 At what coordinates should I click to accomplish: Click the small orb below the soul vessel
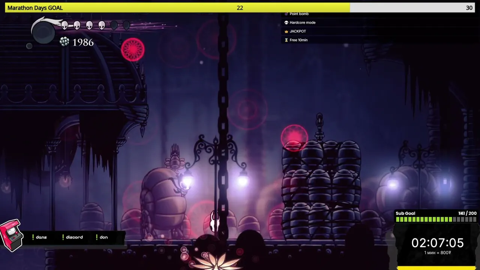[x=29, y=46]
